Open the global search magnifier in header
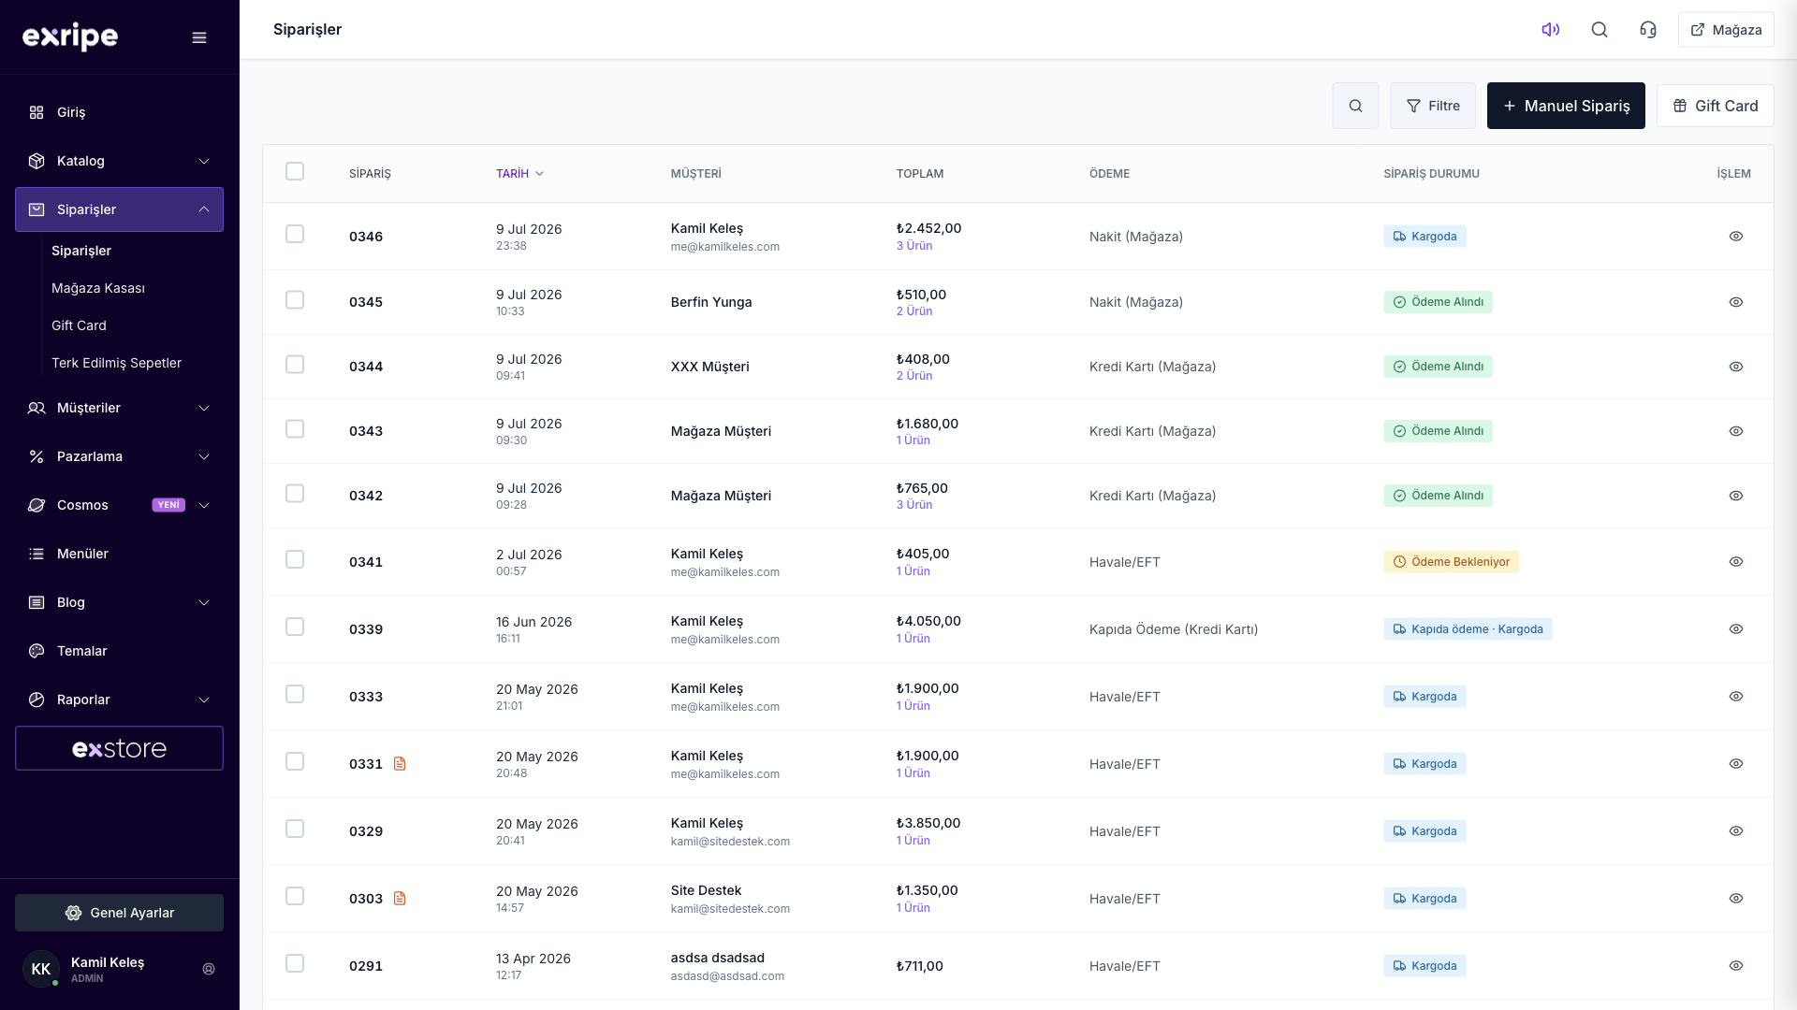 click(1600, 30)
